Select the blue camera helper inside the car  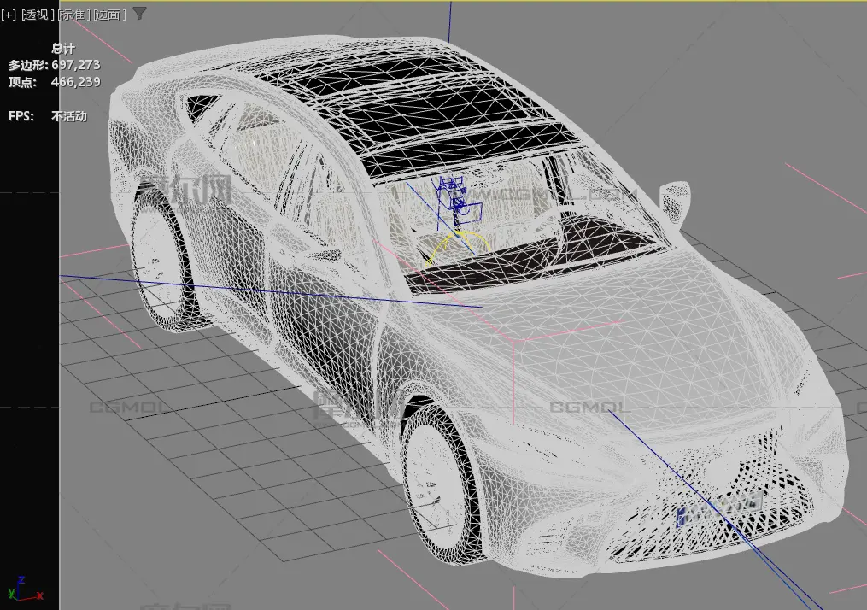(451, 197)
